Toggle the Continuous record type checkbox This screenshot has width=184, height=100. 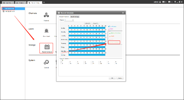(109, 26)
